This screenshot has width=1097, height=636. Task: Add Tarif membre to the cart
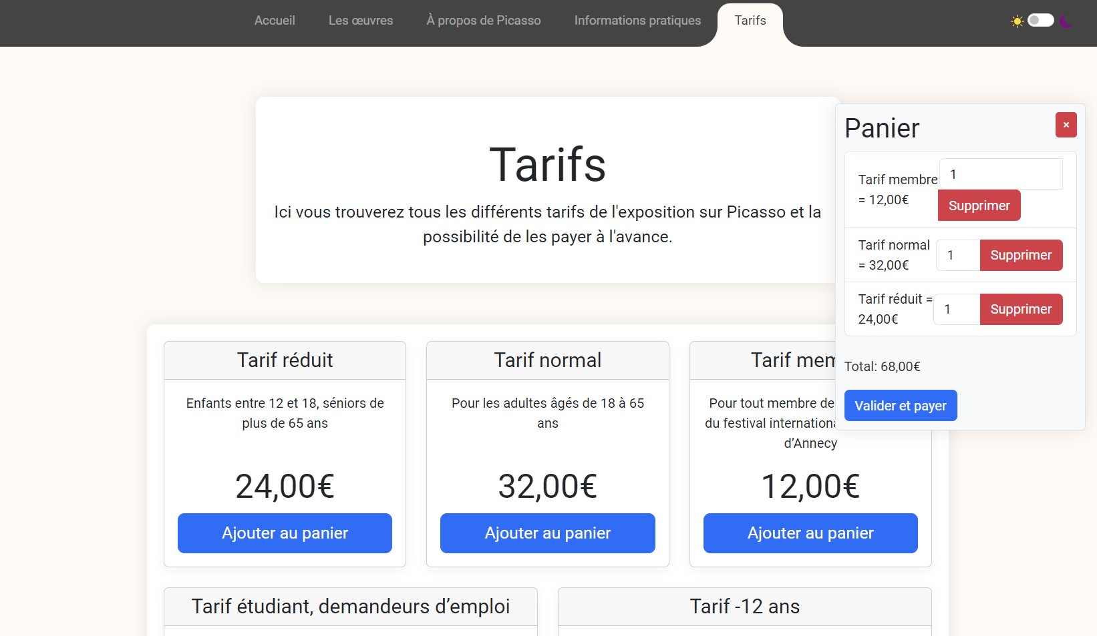point(810,533)
